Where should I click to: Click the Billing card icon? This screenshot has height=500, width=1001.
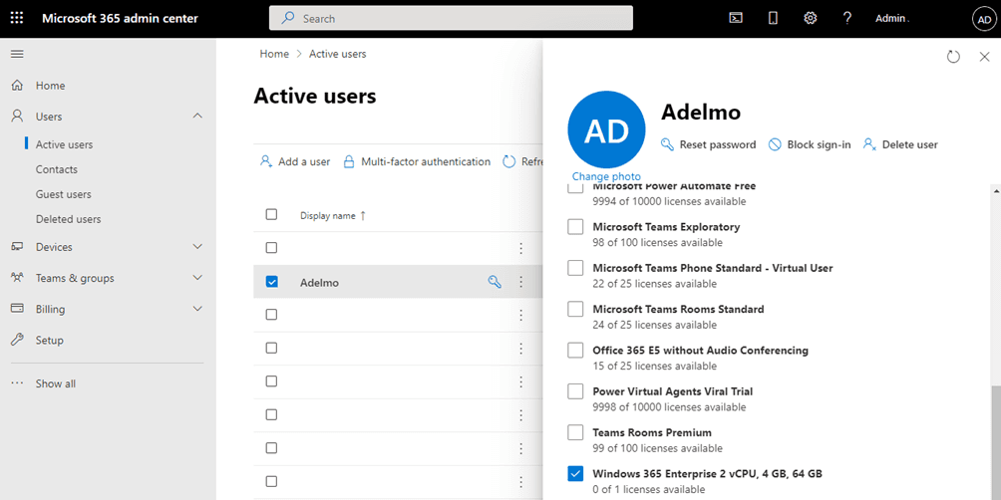17,309
